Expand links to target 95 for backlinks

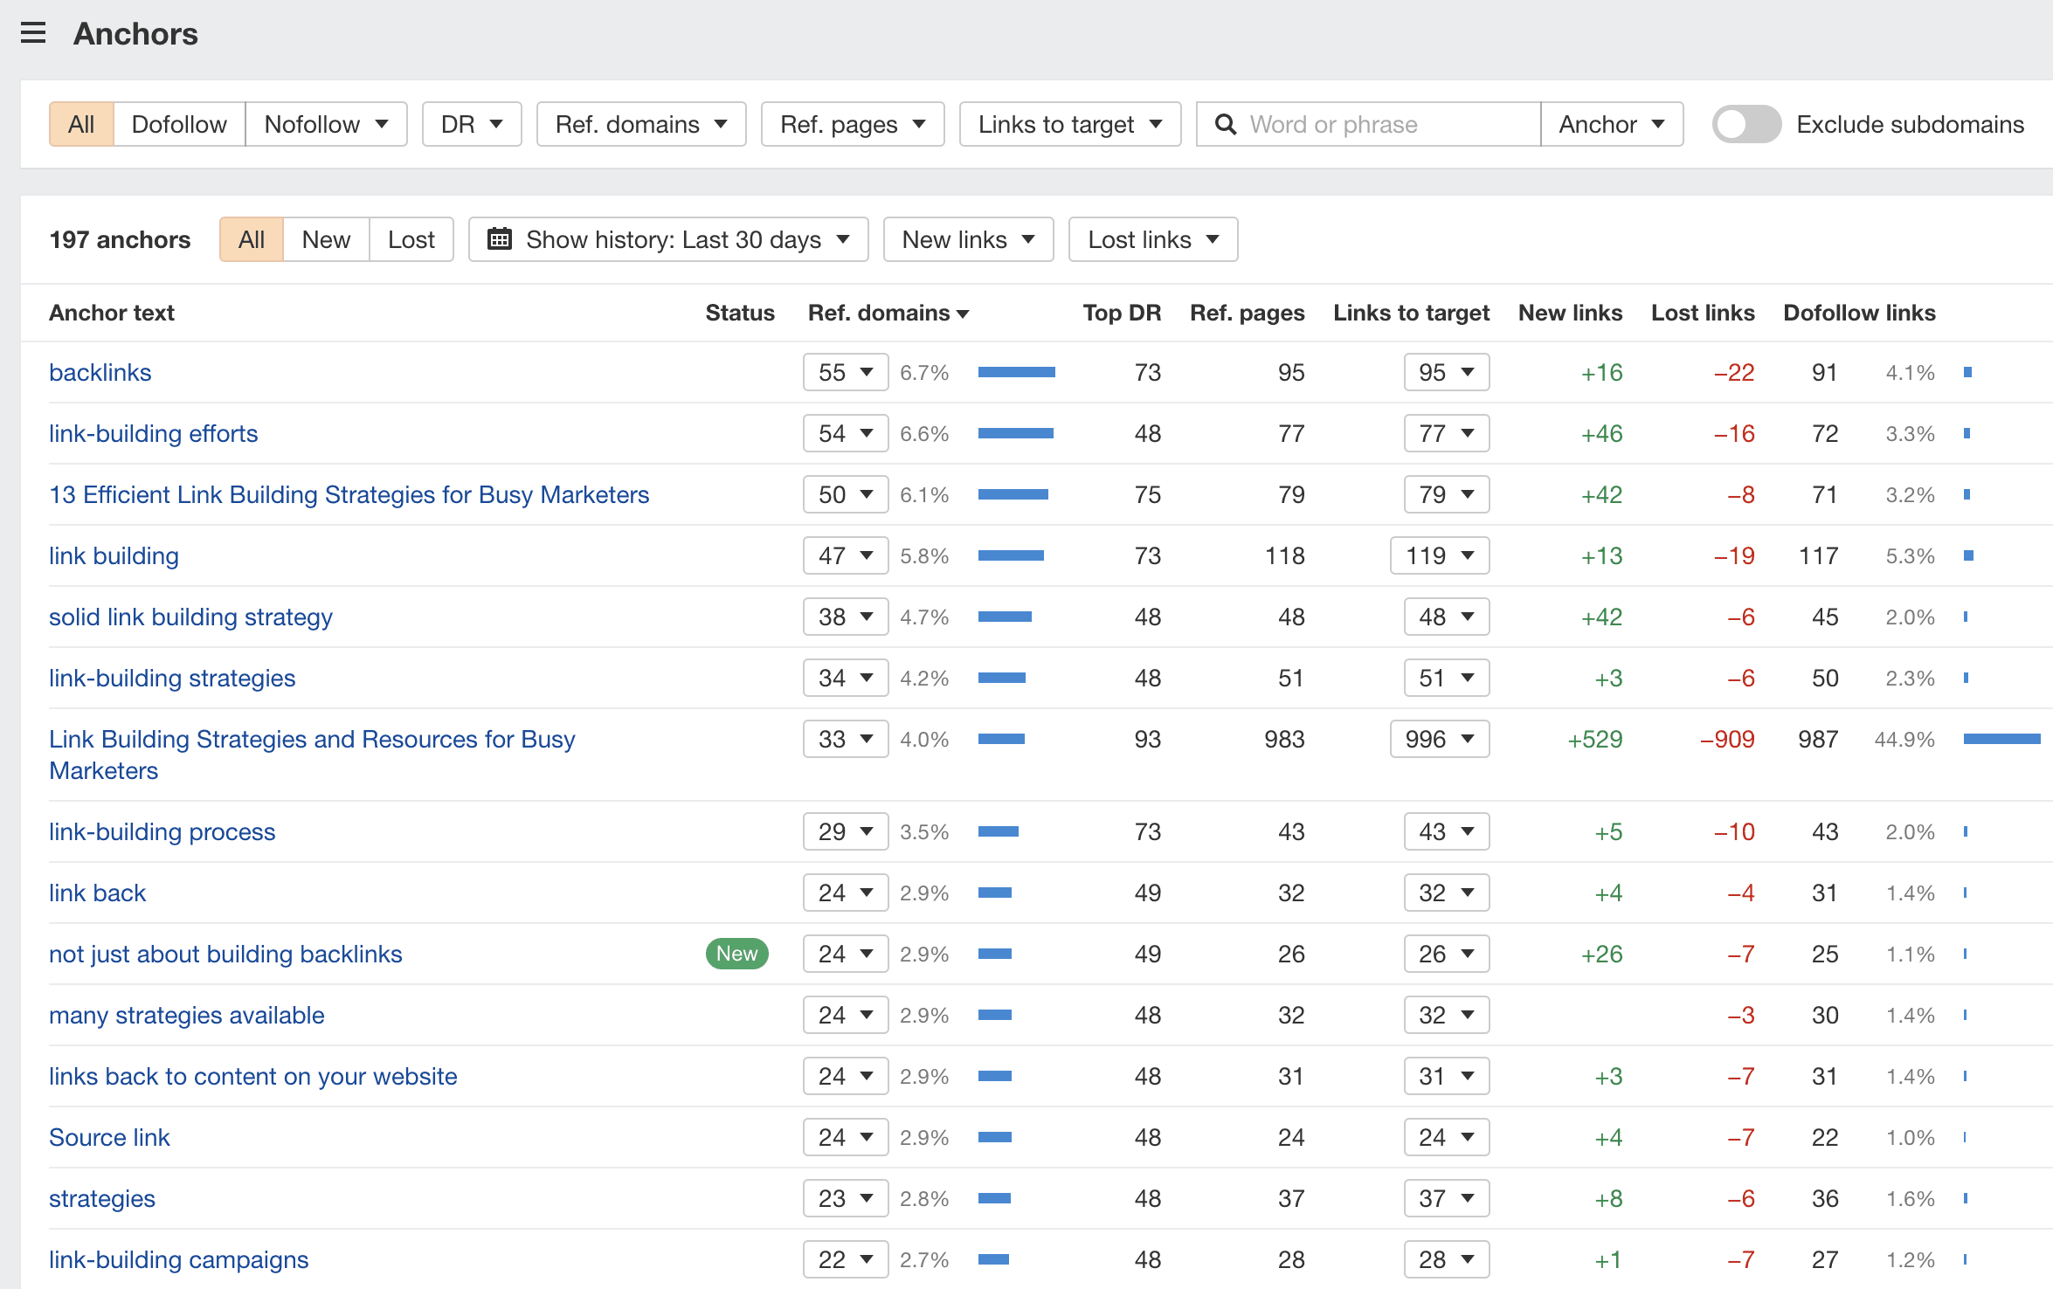[1447, 372]
